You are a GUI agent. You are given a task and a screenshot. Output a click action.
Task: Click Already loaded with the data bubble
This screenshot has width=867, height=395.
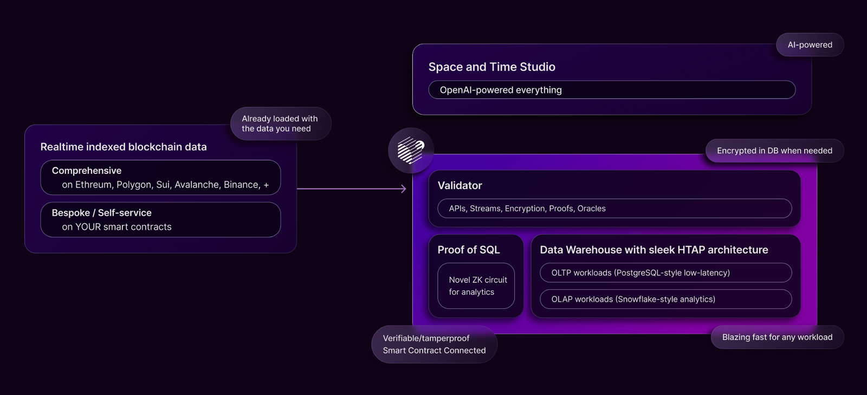point(280,124)
